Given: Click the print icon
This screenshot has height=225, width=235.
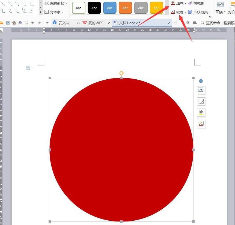Looking at the screenshot, I should coord(20,23).
